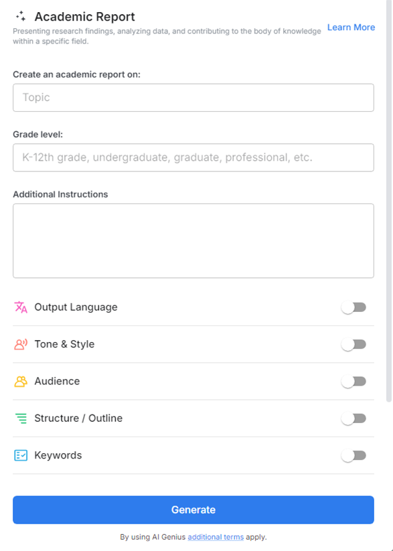Open the additional terms link
This screenshot has height=551, width=393.
click(216, 537)
